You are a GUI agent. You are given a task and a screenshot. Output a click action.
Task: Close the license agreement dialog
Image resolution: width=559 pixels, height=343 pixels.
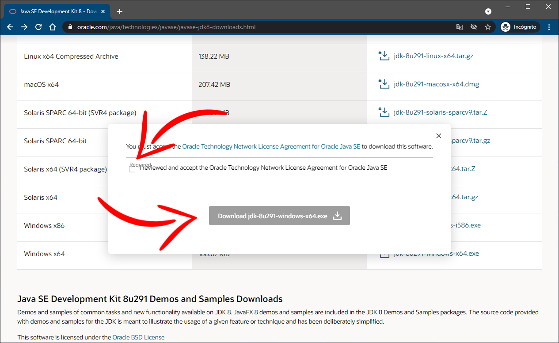(439, 136)
